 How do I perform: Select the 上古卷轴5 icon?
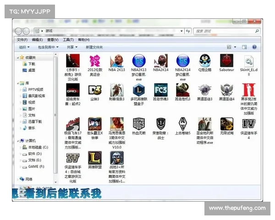coord(183,124)
